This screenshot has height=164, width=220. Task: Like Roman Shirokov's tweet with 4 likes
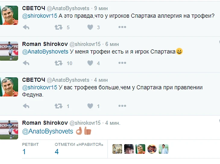tap(90, 63)
